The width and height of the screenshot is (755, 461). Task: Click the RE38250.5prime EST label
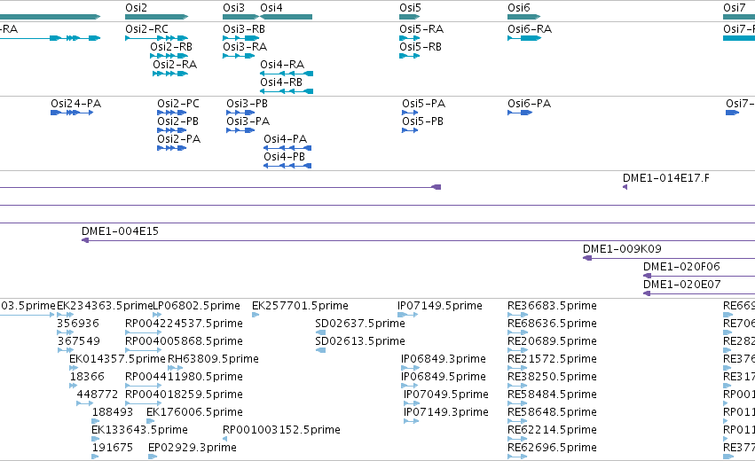tap(552, 377)
